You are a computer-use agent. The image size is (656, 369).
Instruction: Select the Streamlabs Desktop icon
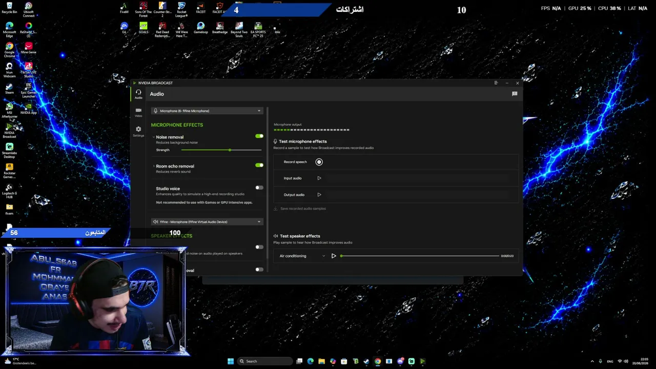[x=9, y=151]
